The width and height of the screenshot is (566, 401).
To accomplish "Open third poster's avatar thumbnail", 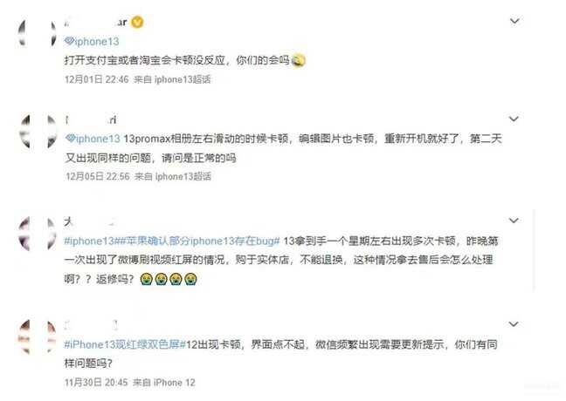I will point(38,234).
